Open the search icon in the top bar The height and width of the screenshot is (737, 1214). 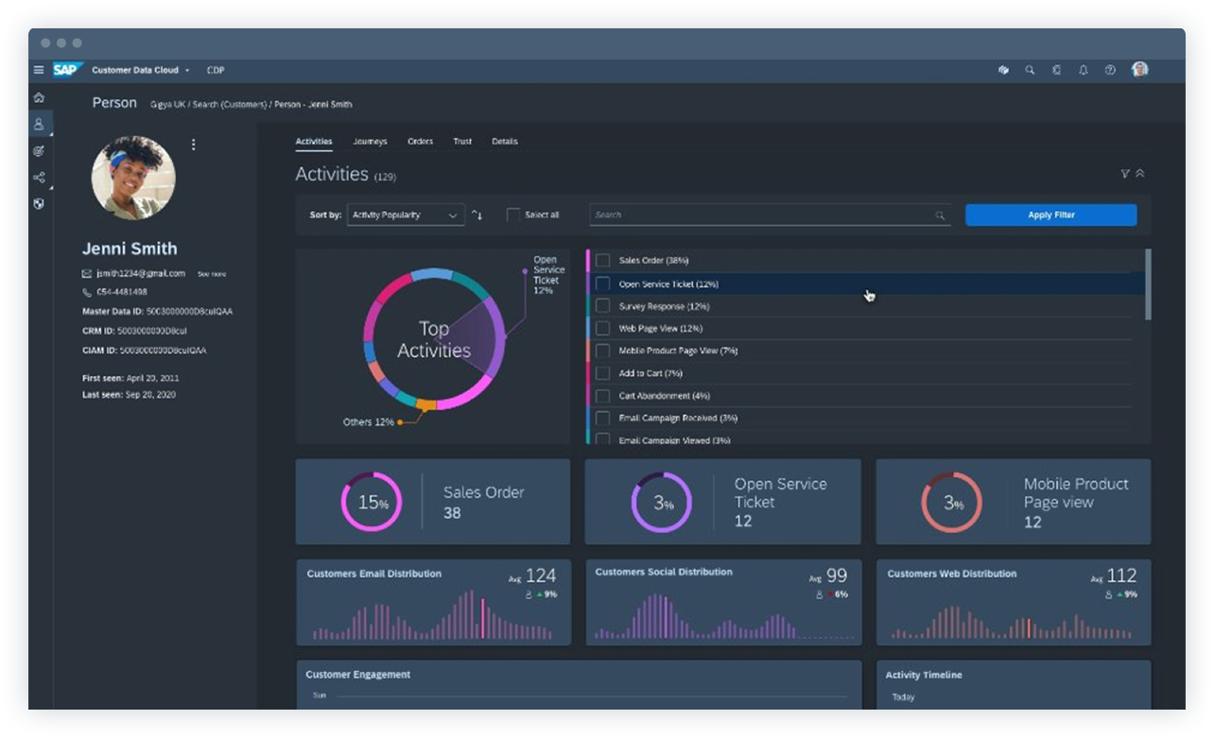point(1031,69)
